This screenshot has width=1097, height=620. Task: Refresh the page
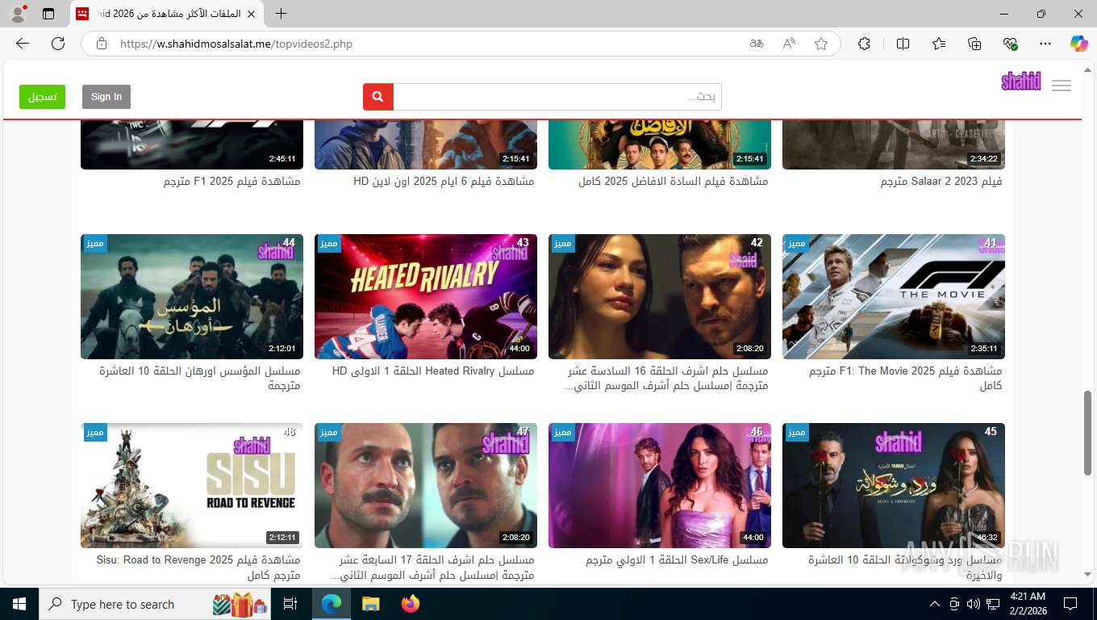(x=58, y=44)
